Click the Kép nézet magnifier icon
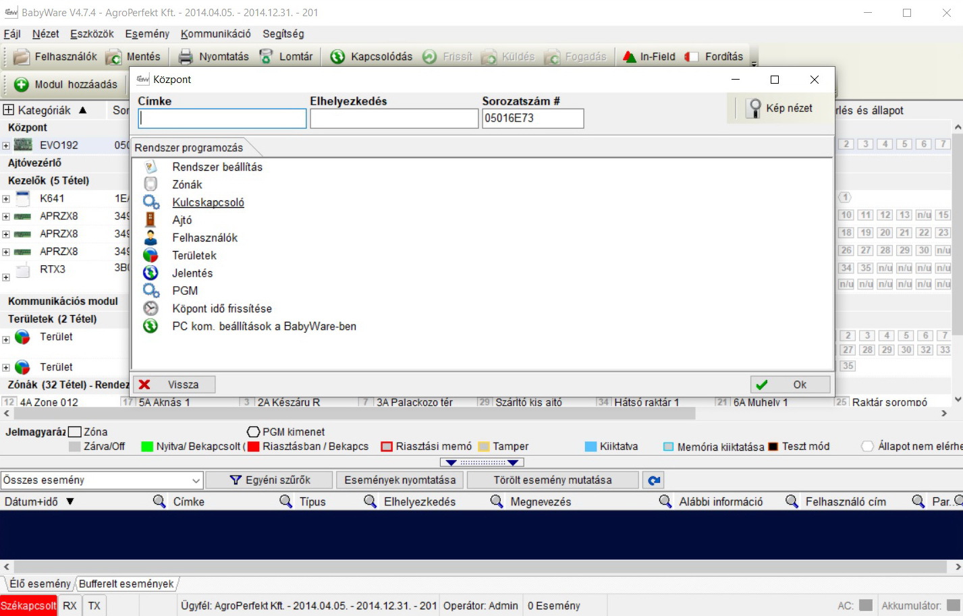Viewport: 963px width, 616px height. (x=755, y=108)
